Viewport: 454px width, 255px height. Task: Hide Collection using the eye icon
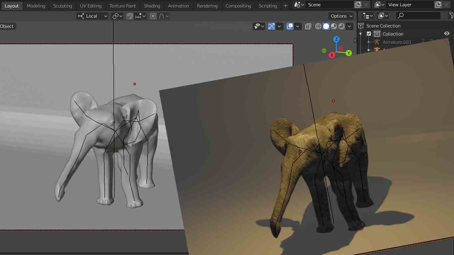[x=447, y=34]
